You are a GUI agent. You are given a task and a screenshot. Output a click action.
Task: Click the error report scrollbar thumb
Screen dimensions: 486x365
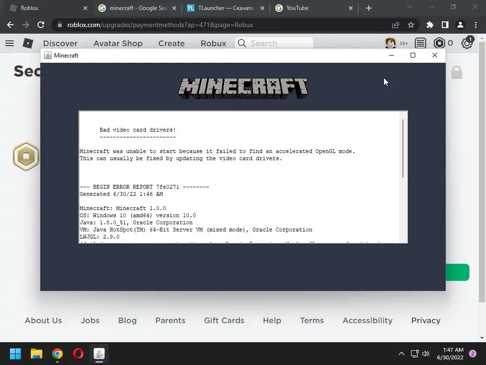[403, 148]
